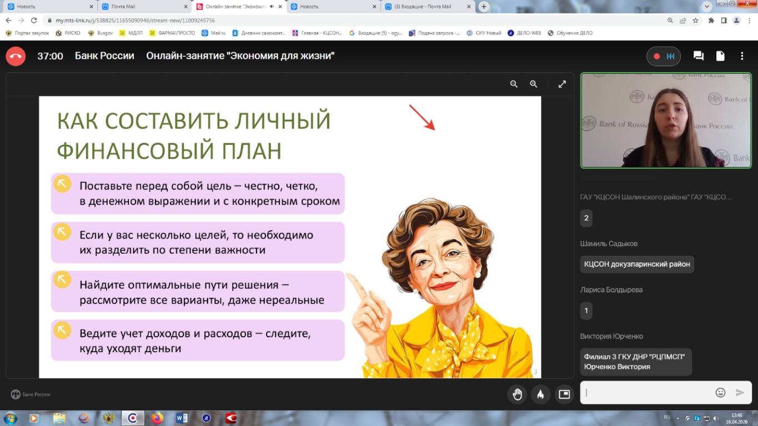Open the files document icon

pyautogui.click(x=720, y=56)
